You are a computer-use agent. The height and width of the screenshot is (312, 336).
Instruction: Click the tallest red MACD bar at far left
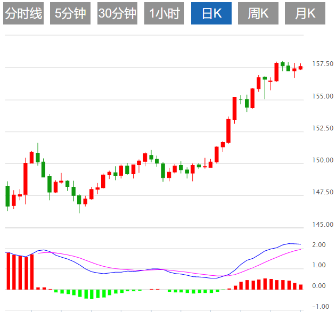coord(9,271)
